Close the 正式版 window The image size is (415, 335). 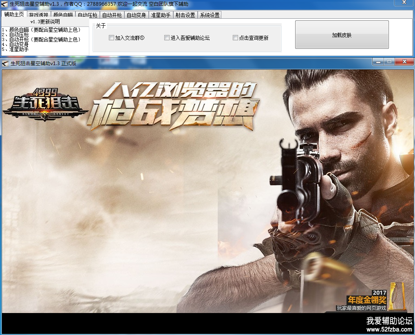pyautogui.click(x=404, y=62)
